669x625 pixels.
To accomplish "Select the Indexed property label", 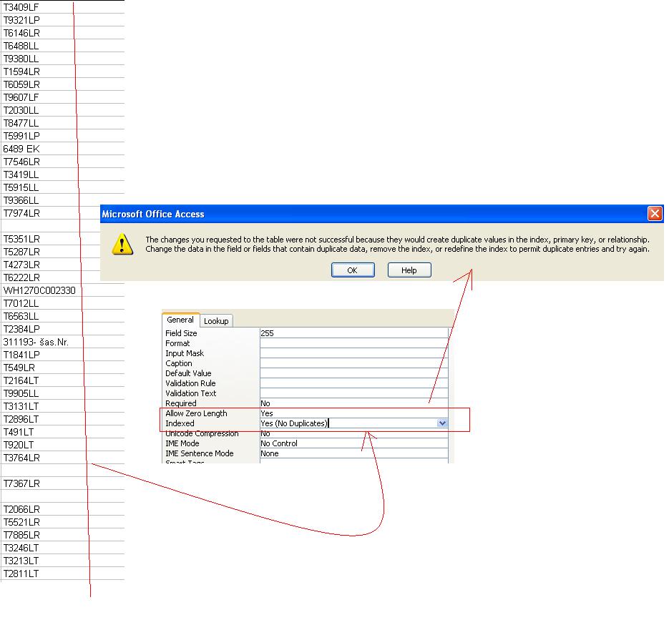I will 180,423.
